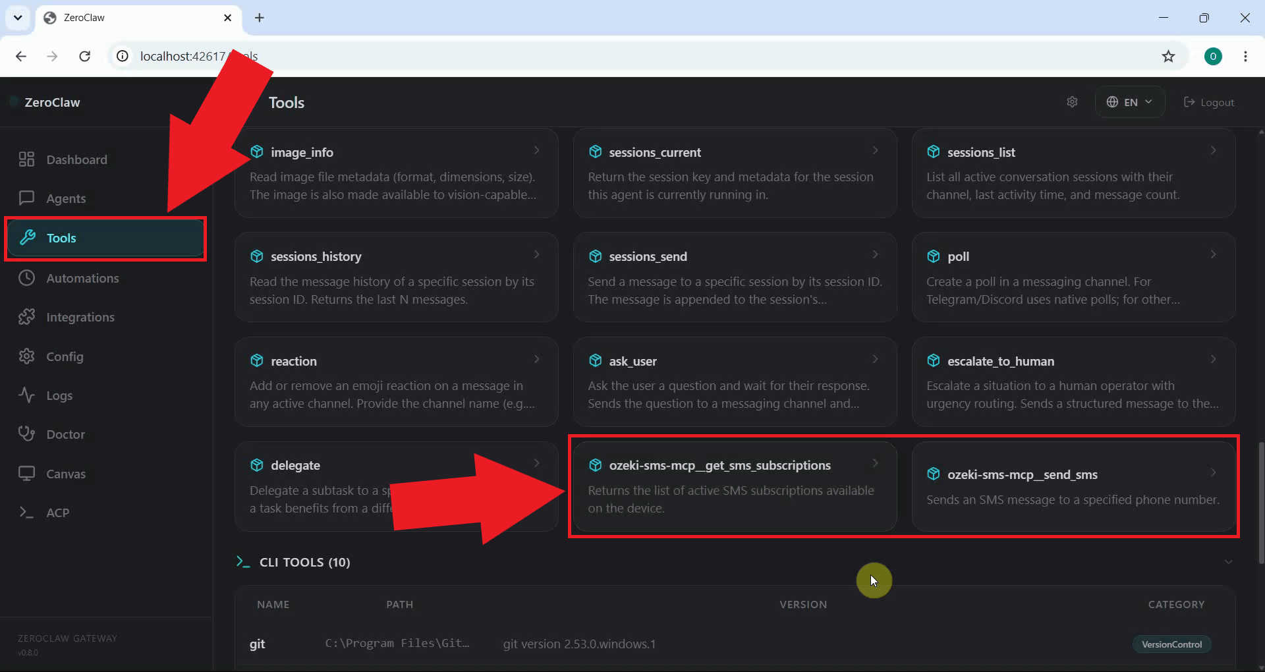Expand the poll card chevron
Viewport: 1265px width, 672px height.
(1214, 254)
